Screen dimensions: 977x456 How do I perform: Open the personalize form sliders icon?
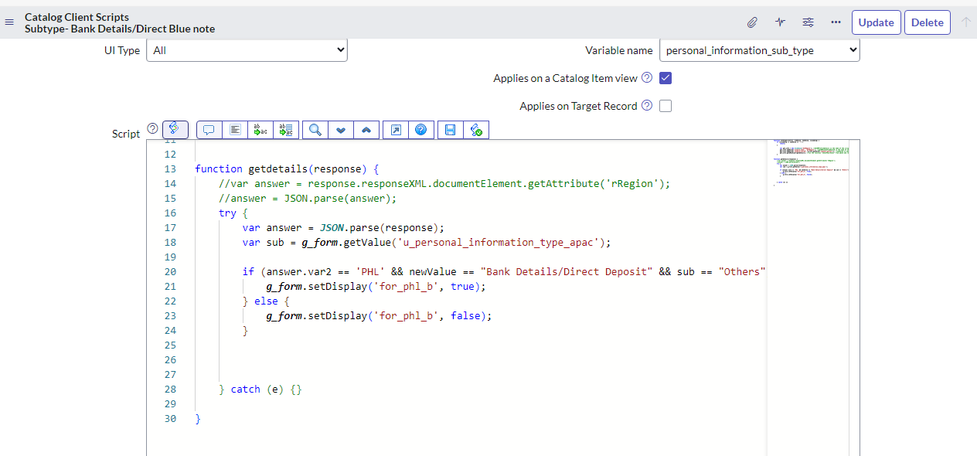(x=808, y=22)
